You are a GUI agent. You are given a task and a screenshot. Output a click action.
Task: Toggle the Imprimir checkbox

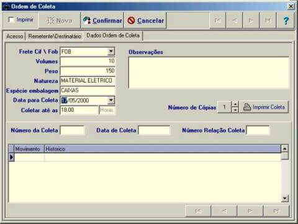tap(11, 20)
